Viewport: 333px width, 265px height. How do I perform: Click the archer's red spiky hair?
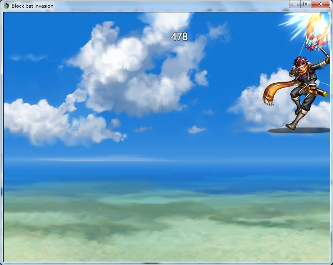(301, 61)
